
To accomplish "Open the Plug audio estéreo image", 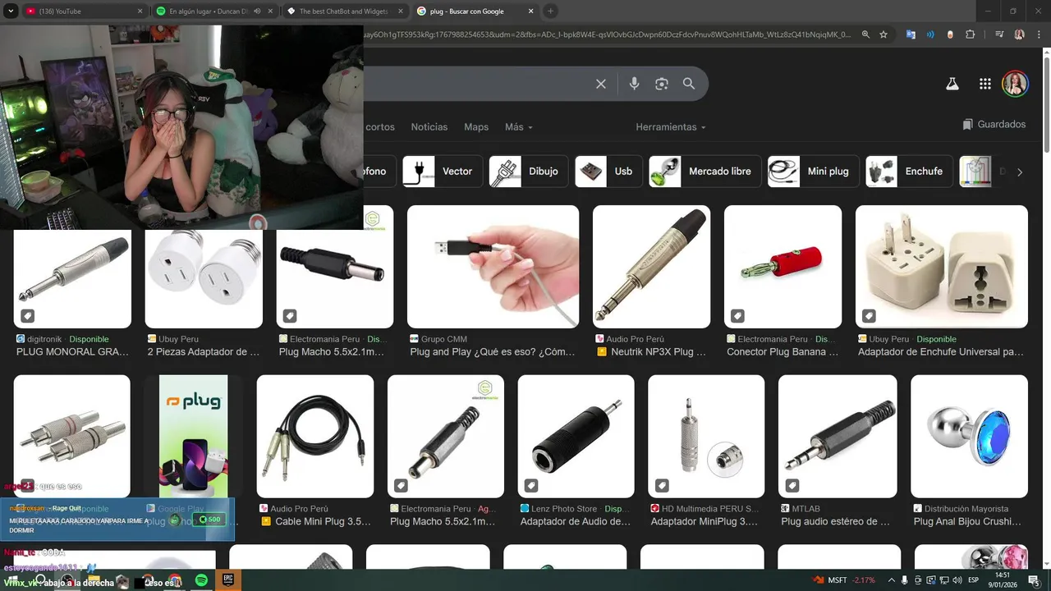I will click(837, 437).
